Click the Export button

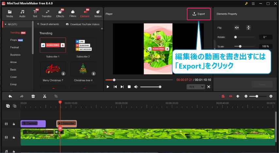click(199, 14)
